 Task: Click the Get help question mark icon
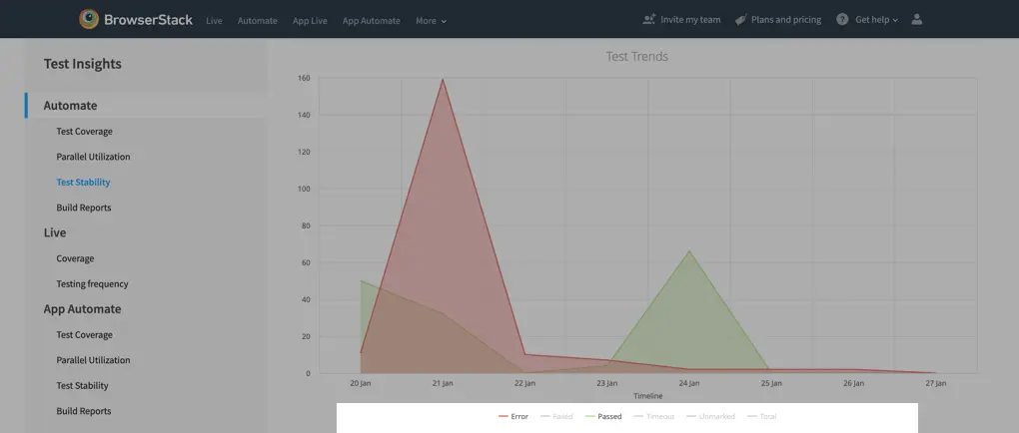tap(842, 19)
